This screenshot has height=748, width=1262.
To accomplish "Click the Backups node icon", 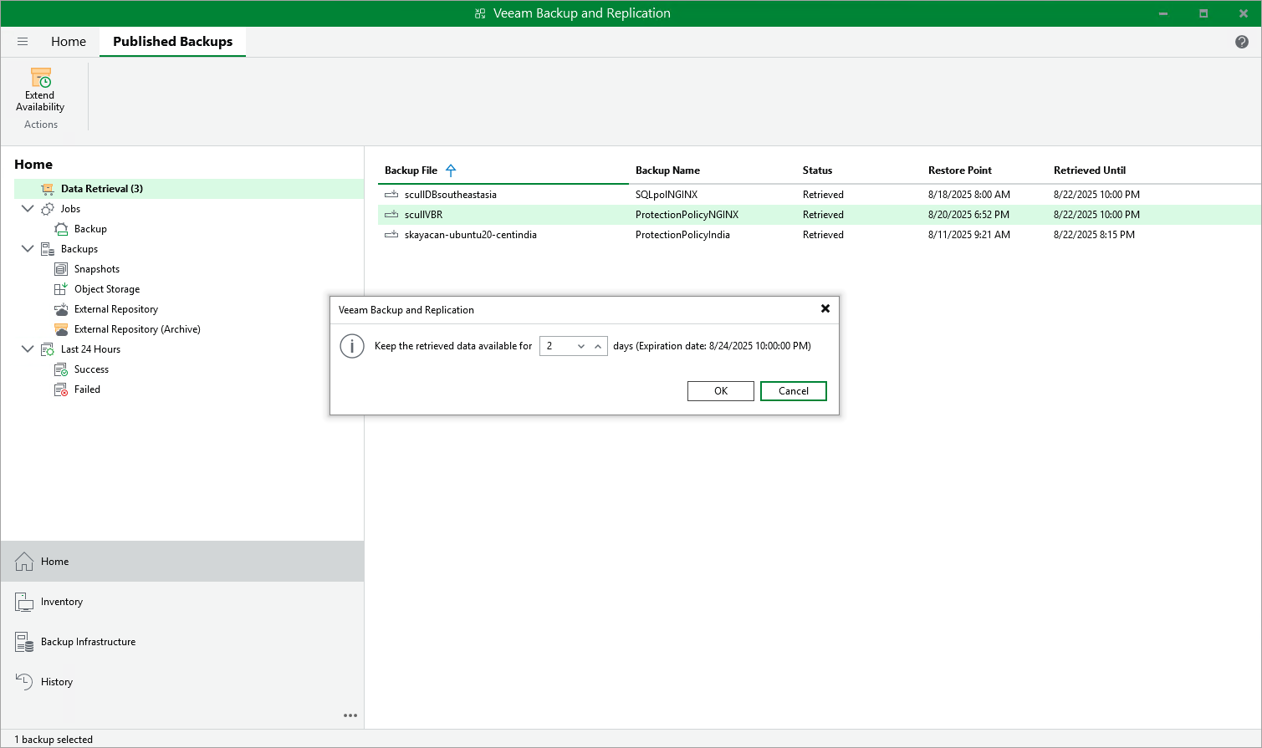I will pos(48,249).
